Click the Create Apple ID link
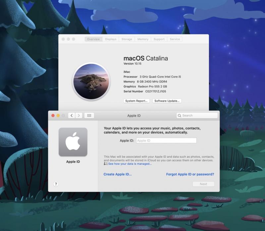This screenshot has width=265, height=231. coord(118,174)
